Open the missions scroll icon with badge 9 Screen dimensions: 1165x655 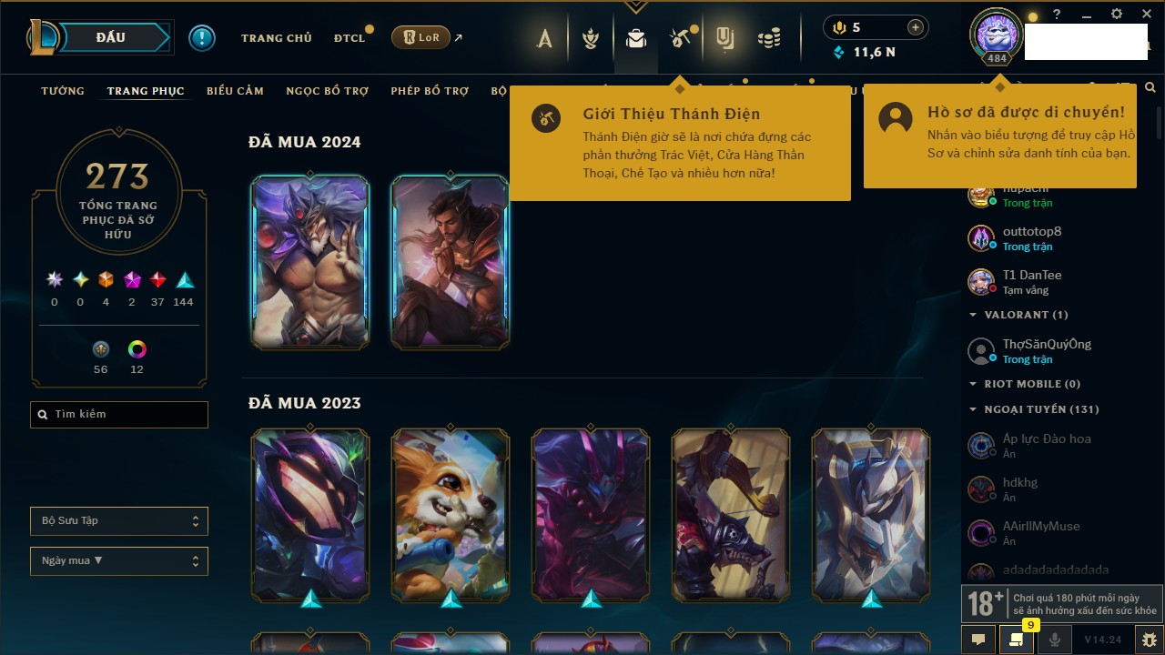(1016, 640)
